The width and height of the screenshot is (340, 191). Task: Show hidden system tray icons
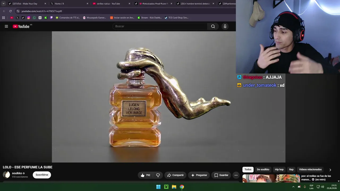point(293,187)
